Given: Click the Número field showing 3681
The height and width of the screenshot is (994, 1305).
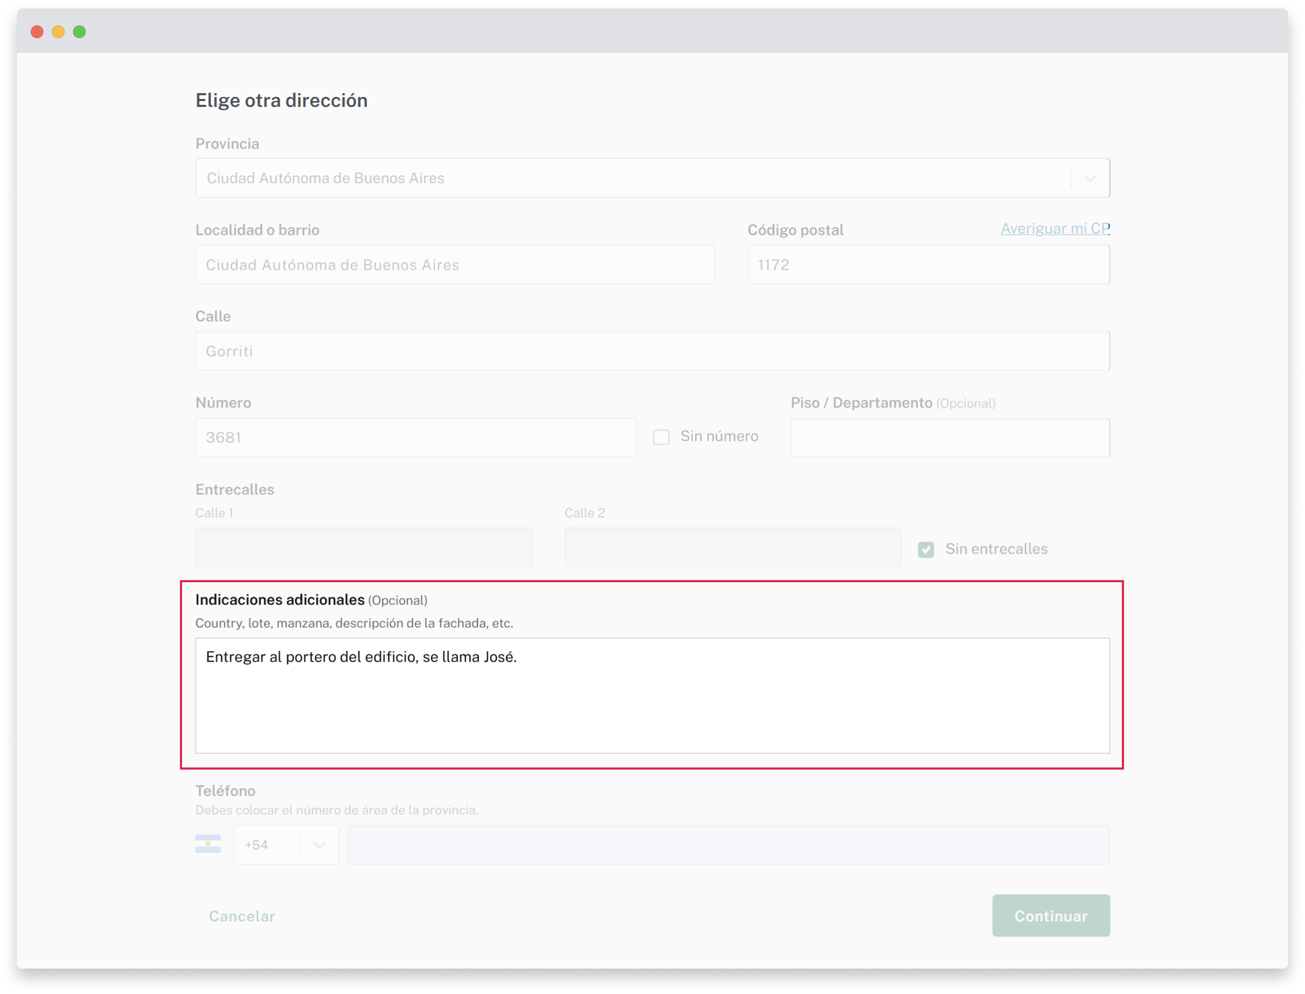Looking at the screenshot, I should (415, 438).
